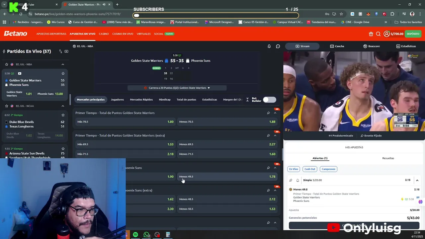The width and height of the screenshot is (425, 239).
Task: Open the Casino menu item
Action: (x=104, y=34)
